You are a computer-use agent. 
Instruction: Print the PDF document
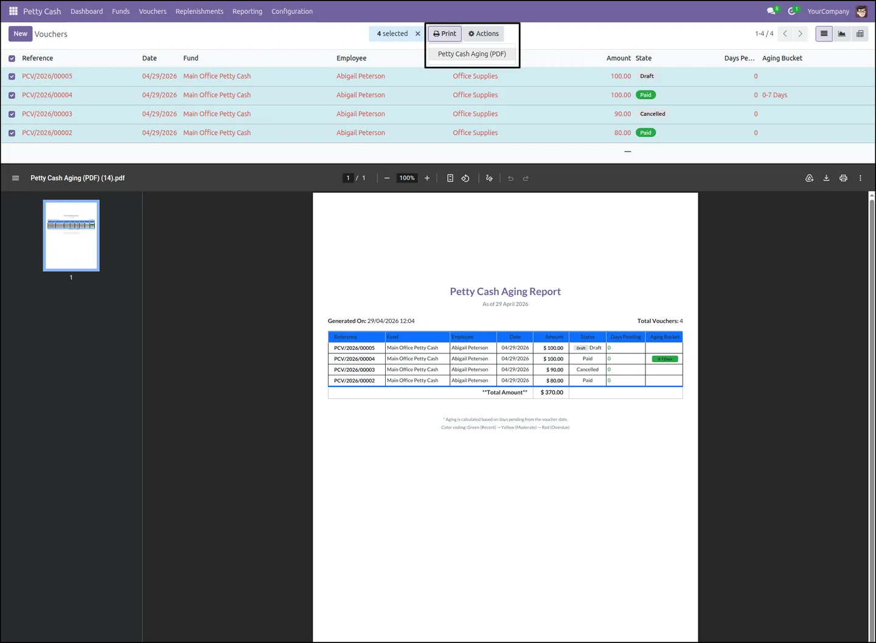point(843,178)
